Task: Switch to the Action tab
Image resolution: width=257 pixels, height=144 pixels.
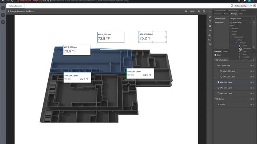Action: [x=226, y=14]
